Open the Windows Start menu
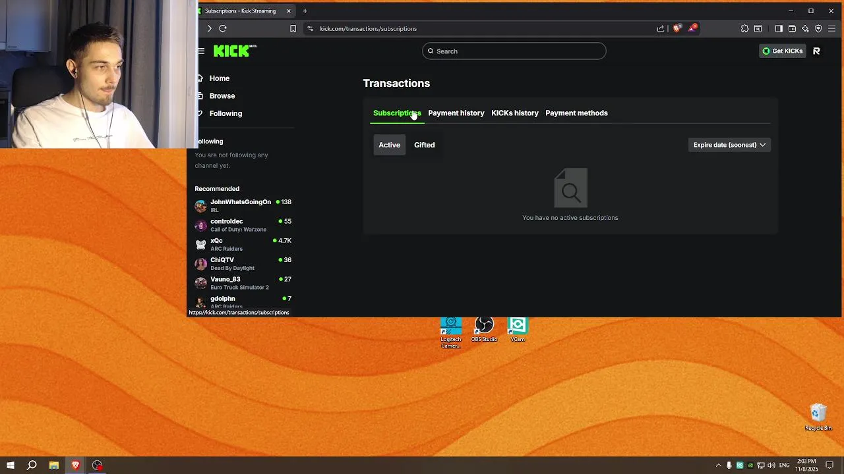 coord(11,465)
